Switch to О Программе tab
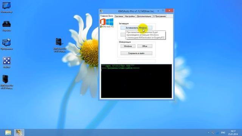The height and width of the screenshot is (136, 242). pyautogui.click(x=159, y=16)
